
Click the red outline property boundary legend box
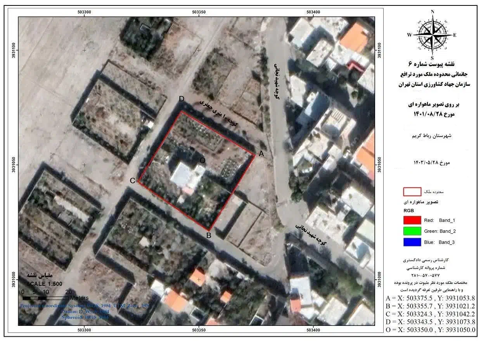point(412,192)
